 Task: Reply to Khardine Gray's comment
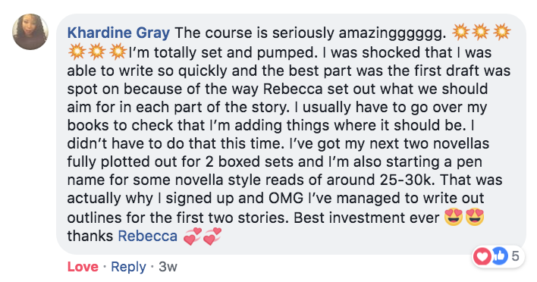pyautogui.click(x=128, y=267)
